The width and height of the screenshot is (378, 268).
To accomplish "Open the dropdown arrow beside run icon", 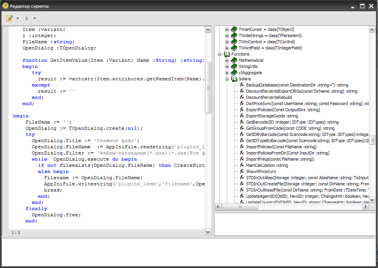I will (34, 18).
